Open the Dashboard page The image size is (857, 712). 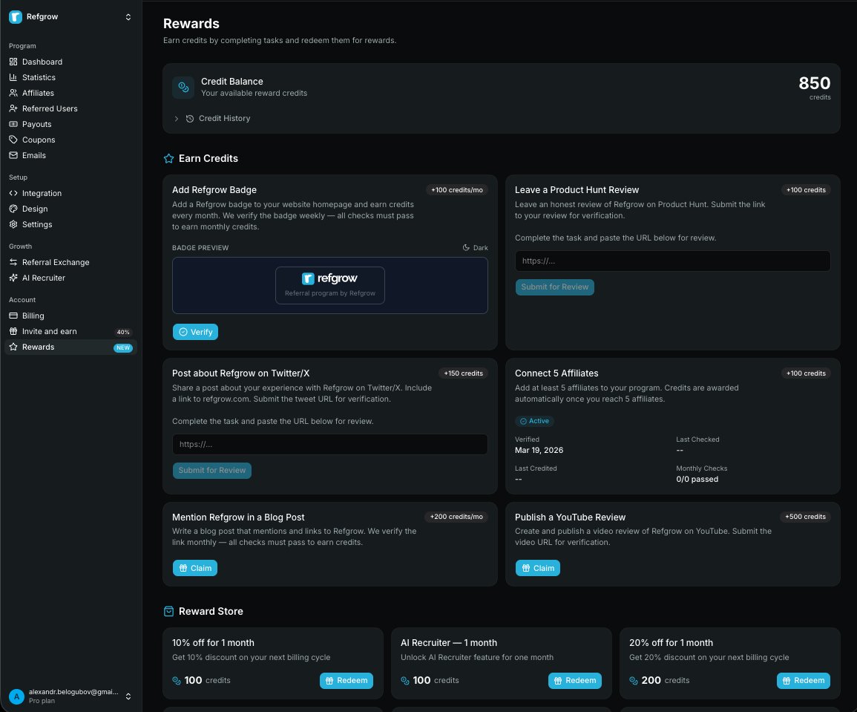[x=42, y=62]
